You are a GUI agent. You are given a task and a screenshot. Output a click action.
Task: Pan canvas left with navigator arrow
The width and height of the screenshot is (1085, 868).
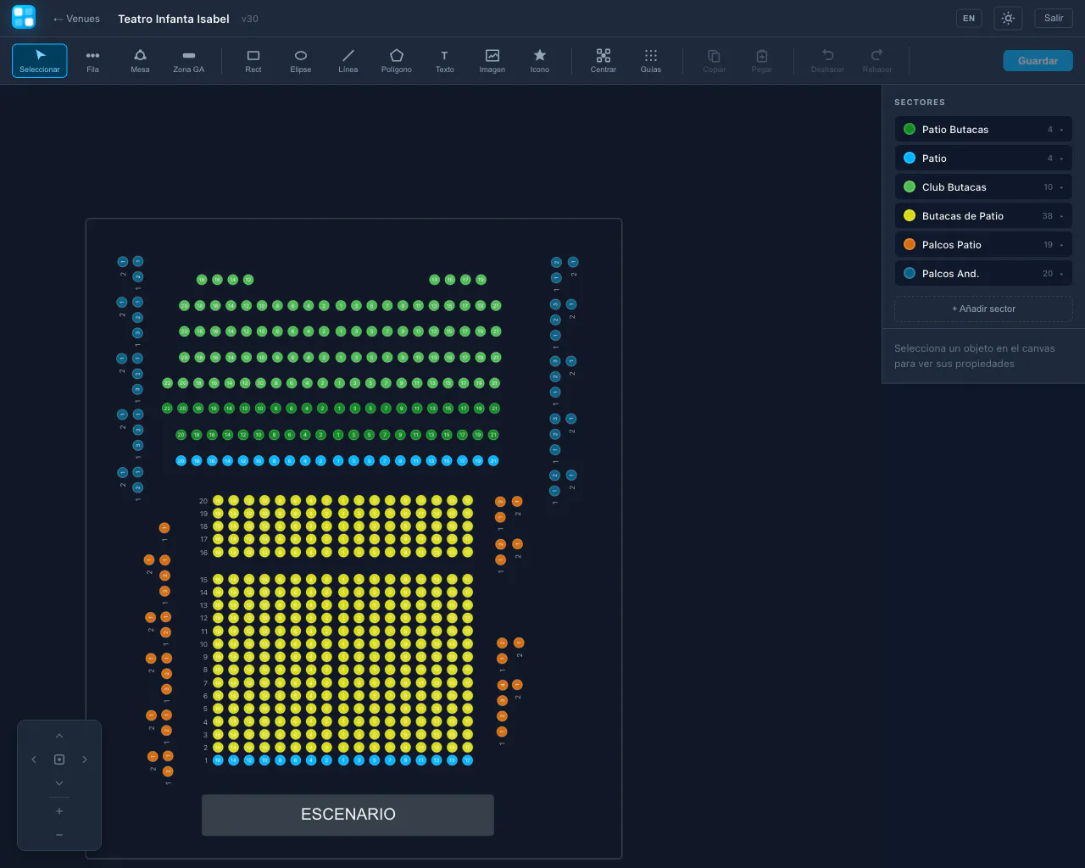[x=34, y=759]
